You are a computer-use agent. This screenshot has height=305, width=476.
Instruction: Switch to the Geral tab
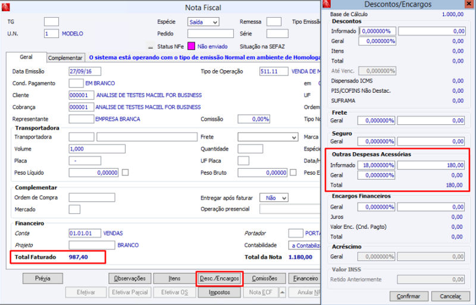coord(26,57)
